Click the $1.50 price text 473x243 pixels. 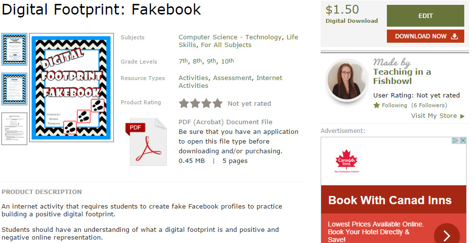342,10
